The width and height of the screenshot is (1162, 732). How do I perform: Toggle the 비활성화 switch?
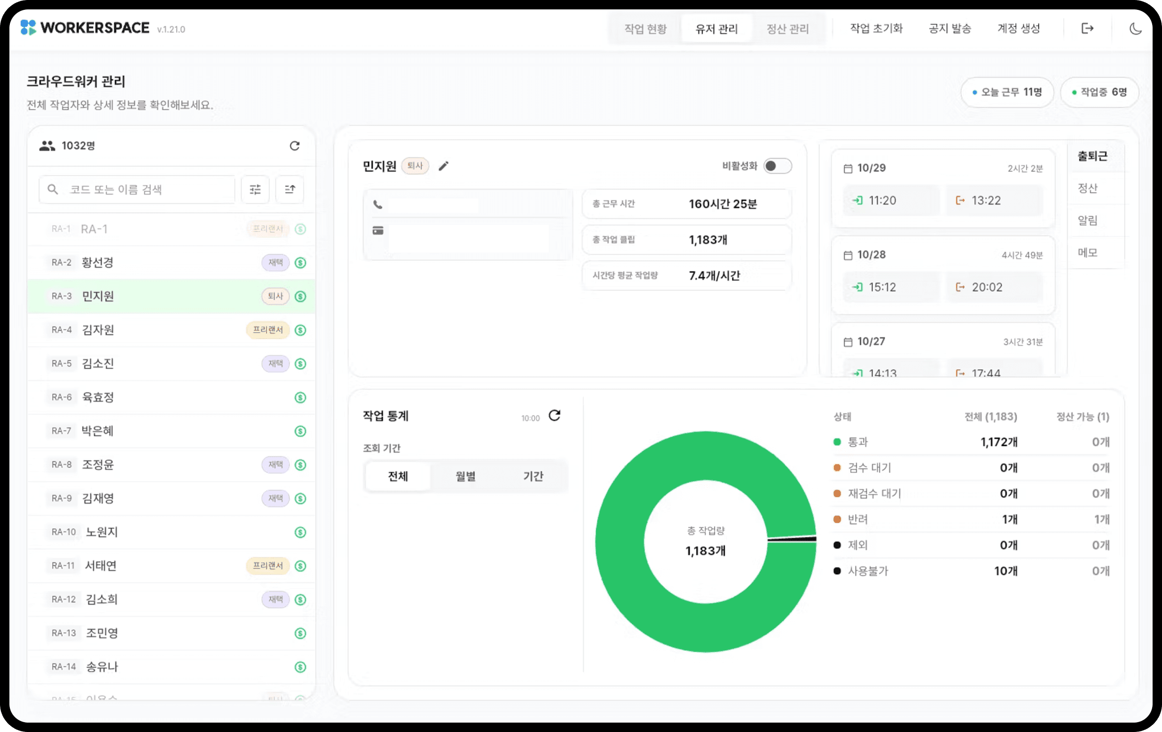[777, 166]
